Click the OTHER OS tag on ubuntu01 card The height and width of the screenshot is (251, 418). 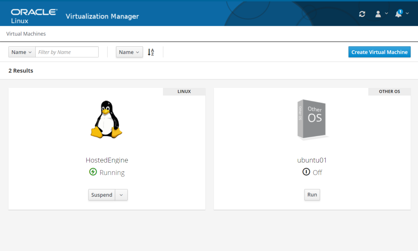coord(390,92)
